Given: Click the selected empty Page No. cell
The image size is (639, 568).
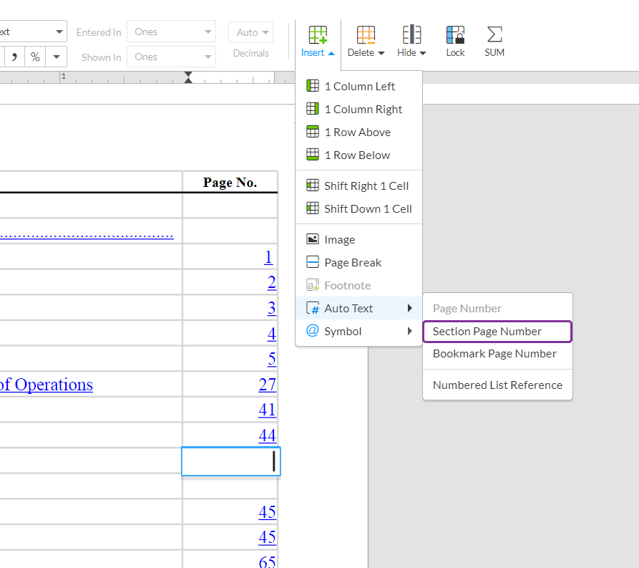Looking at the screenshot, I should coord(230,461).
